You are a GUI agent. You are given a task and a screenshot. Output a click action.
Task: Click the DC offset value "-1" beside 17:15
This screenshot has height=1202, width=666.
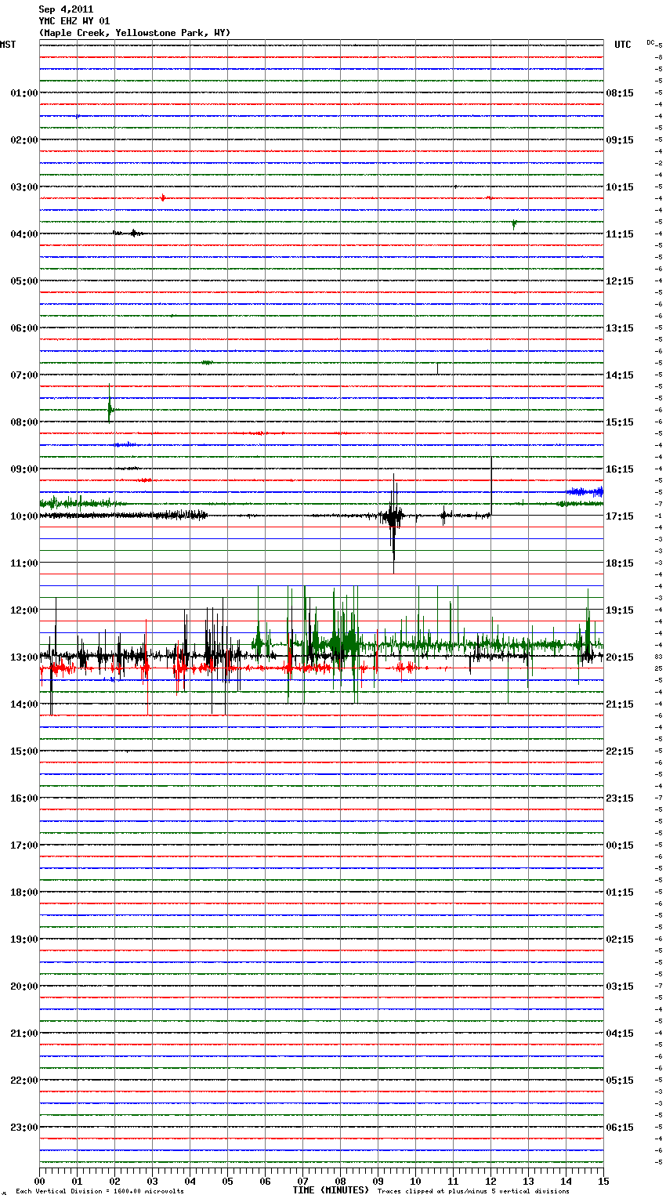[659, 516]
